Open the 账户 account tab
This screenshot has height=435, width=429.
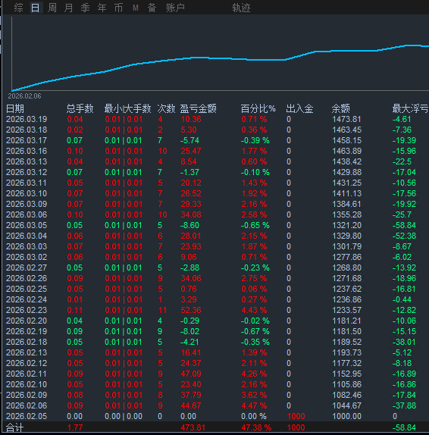175,8
